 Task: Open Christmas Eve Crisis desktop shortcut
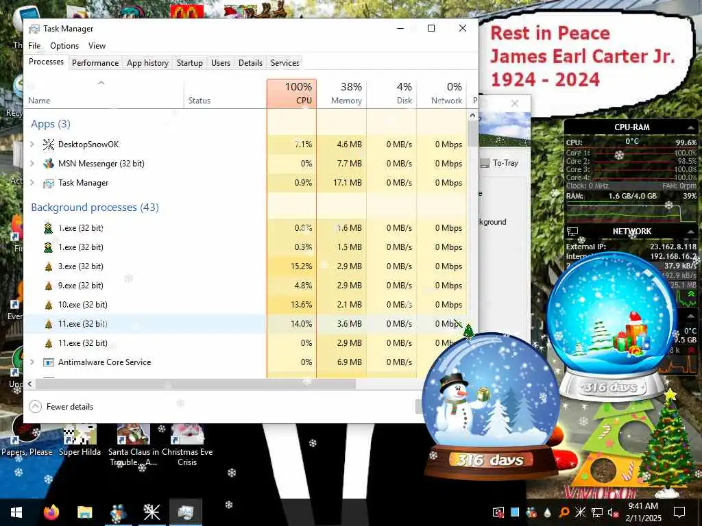(x=187, y=445)
